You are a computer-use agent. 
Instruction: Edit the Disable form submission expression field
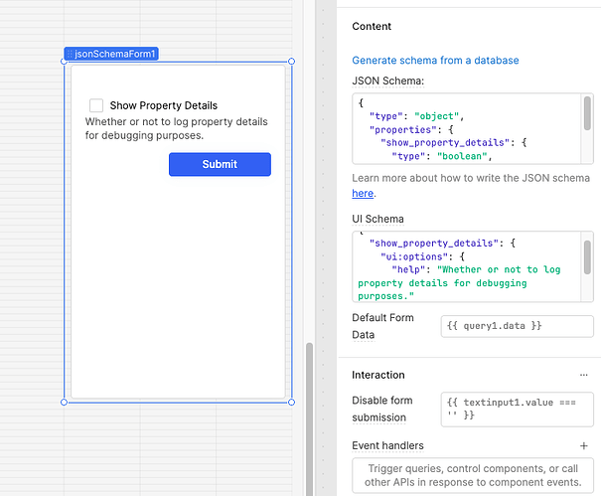tap(517, 408)
